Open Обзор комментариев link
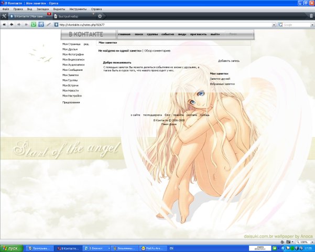The width and height of the screenshot is (315, 252). click(x=157, y=51)
